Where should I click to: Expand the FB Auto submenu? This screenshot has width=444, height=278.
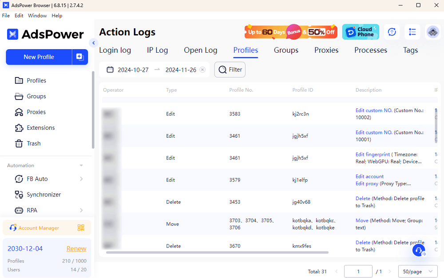click(x=81, y=179)
